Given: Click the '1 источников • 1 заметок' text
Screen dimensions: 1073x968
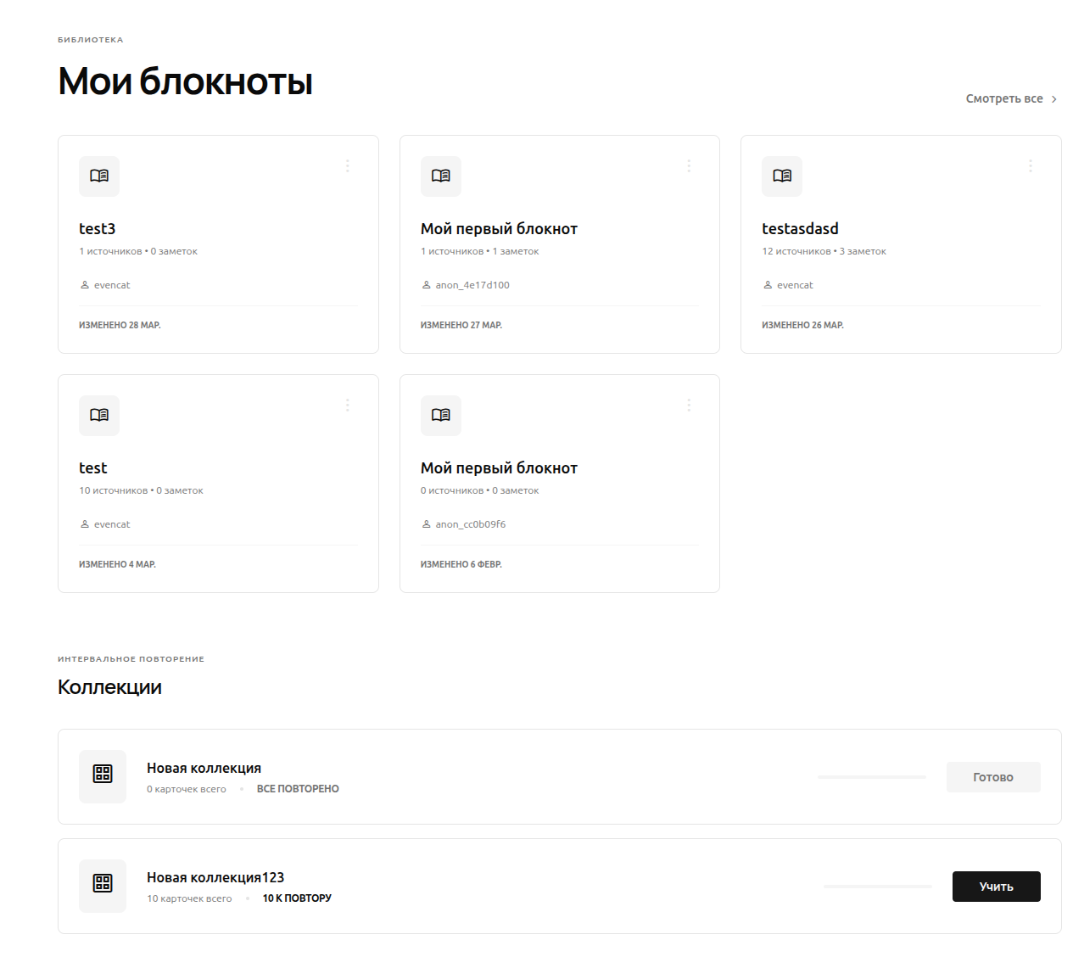Looking at the screenshot, I should (480, 251).
